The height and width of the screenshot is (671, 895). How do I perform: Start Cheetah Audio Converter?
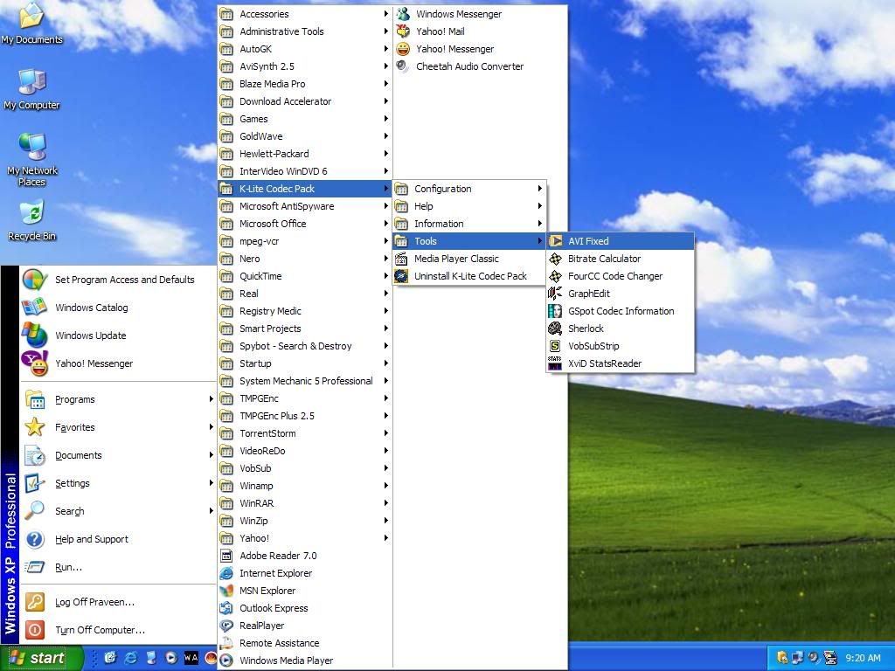pyautogui.click(x=480, y=66)
